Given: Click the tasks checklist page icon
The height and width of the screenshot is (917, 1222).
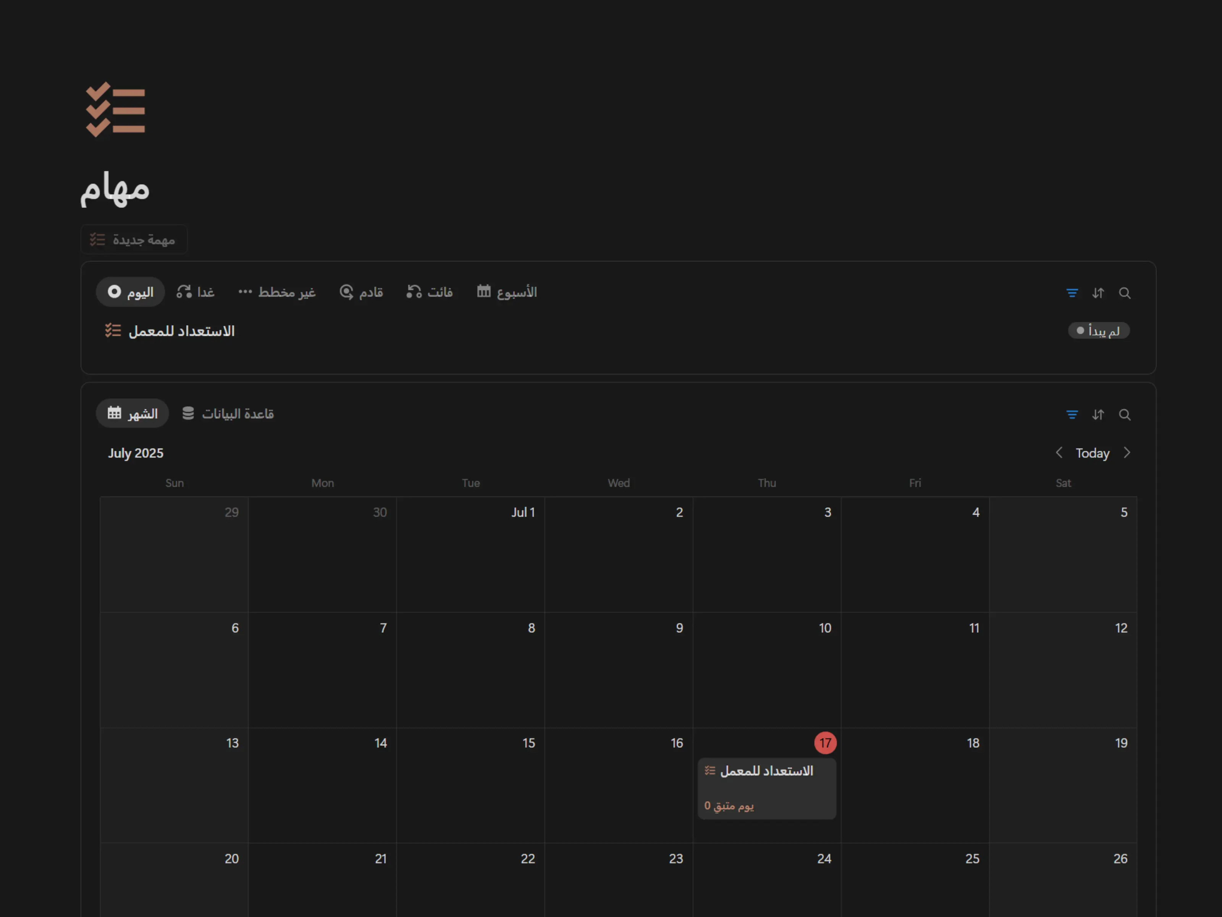Looking at the screenshot, I should (115, 109).
